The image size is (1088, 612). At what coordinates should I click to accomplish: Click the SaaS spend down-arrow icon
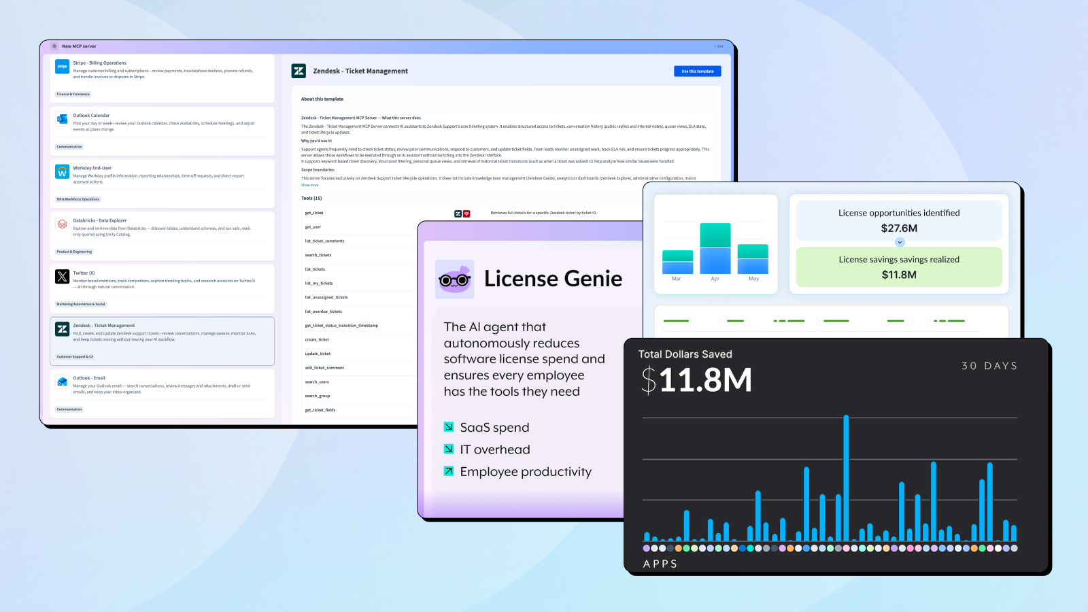click(449, 427)
